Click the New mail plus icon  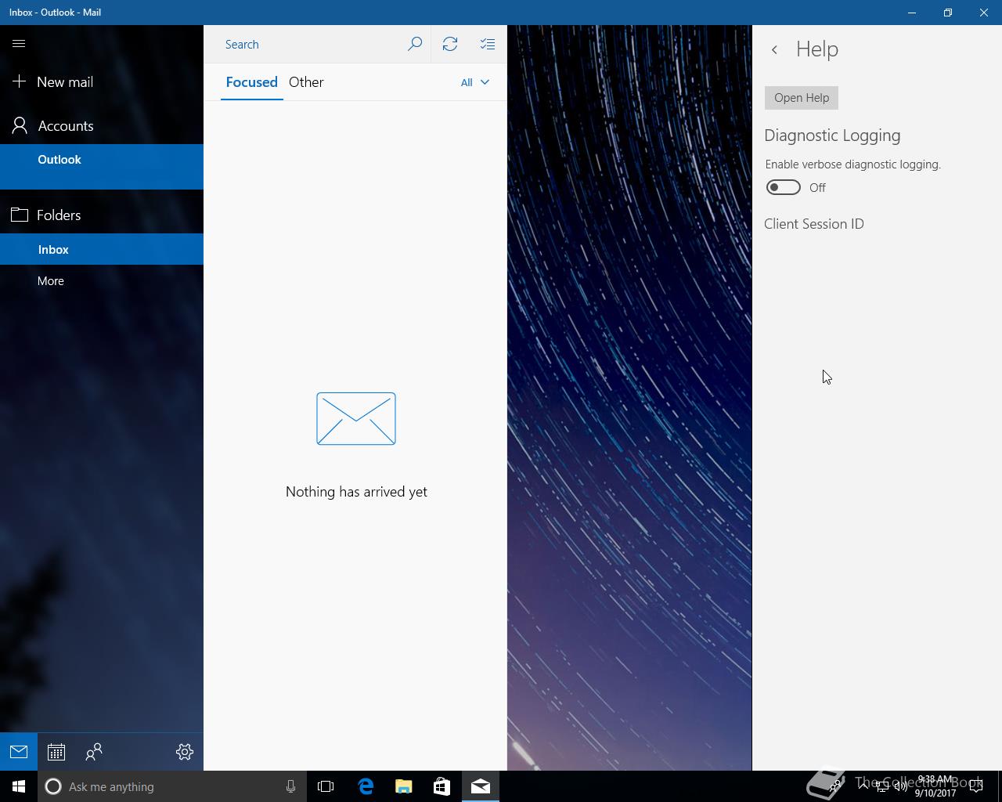(x=20, y=81)
